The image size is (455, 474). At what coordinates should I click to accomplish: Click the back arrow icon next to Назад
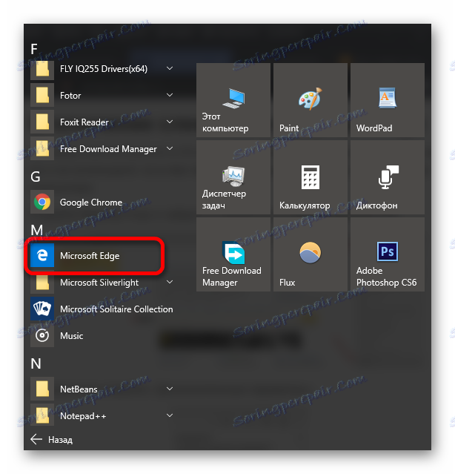(x=36, y=439)
